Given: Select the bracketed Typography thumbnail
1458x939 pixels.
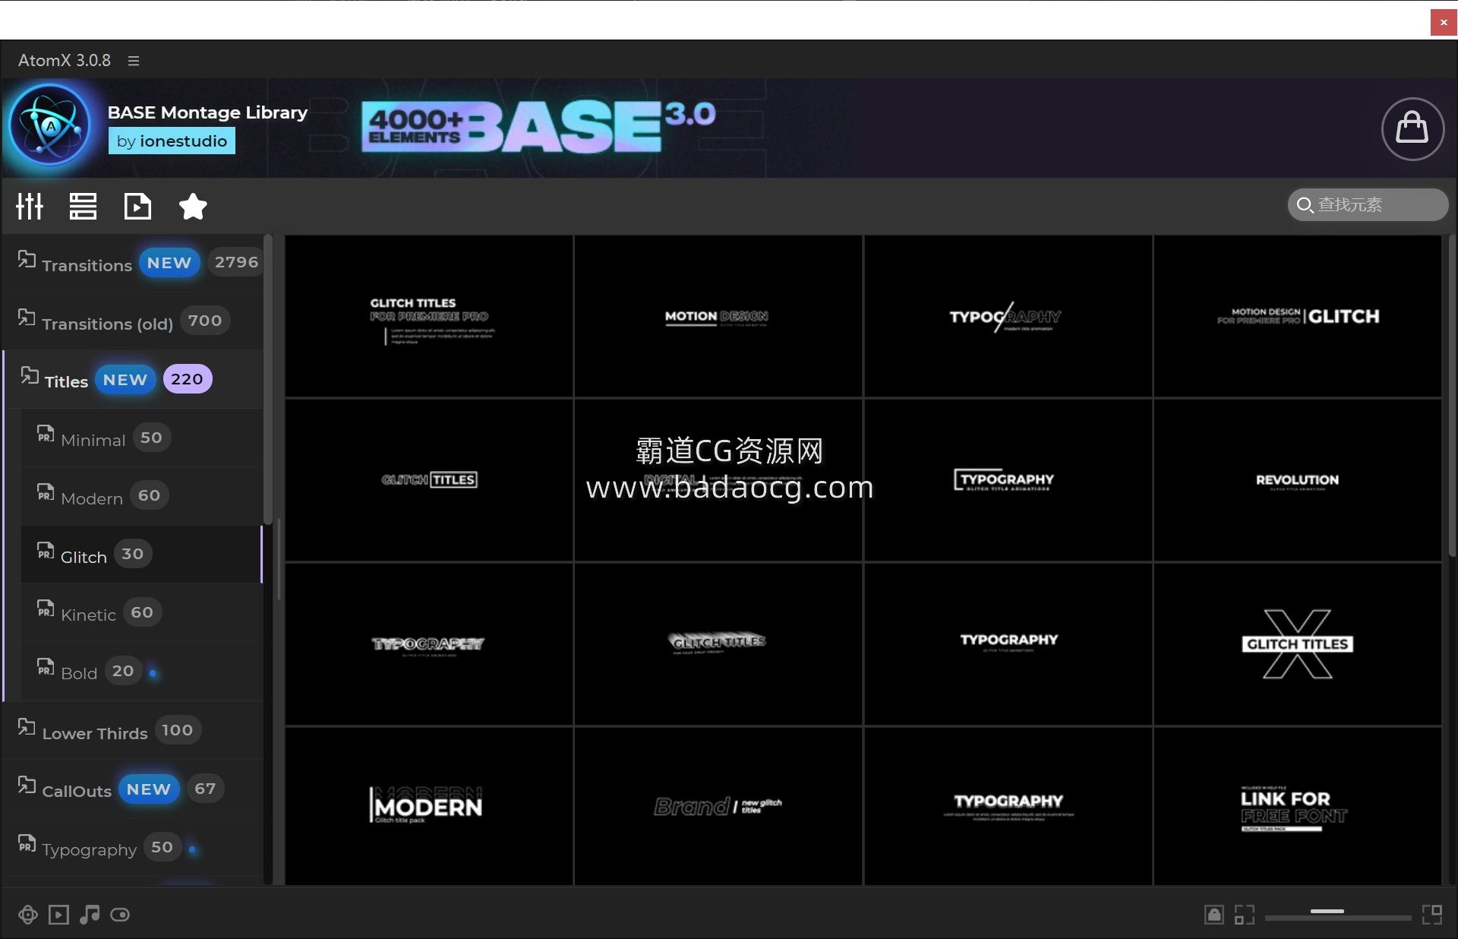Looking at the screenshot, I should 1008,480.
